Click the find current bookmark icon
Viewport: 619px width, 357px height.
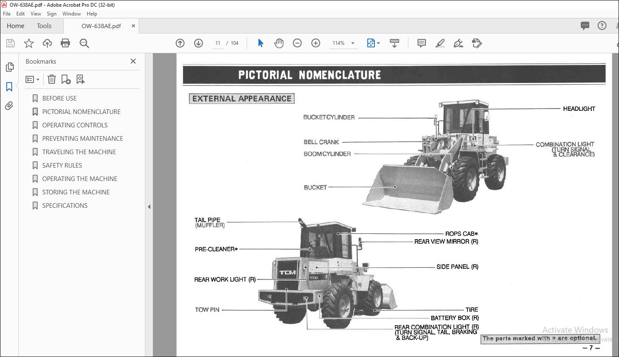click(x=80, y=79)
